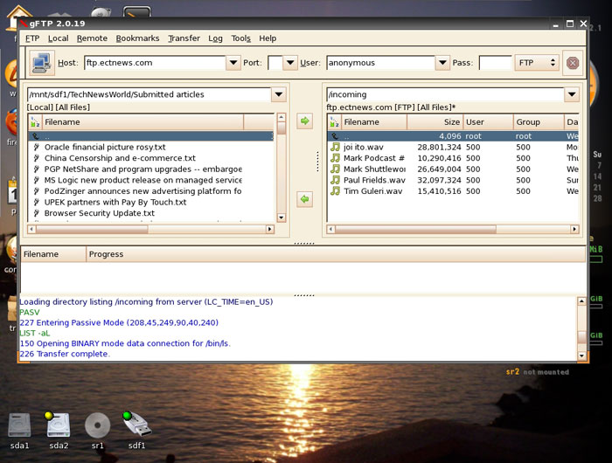The image size is (612, 463).
Task: Click the Host input field
Action: click(x=155, y=63)
